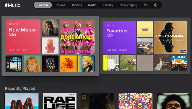This screenshot has height=109, width=192.
Task: Click the play circle icon in the nav bar
Action: click(156, 5)
